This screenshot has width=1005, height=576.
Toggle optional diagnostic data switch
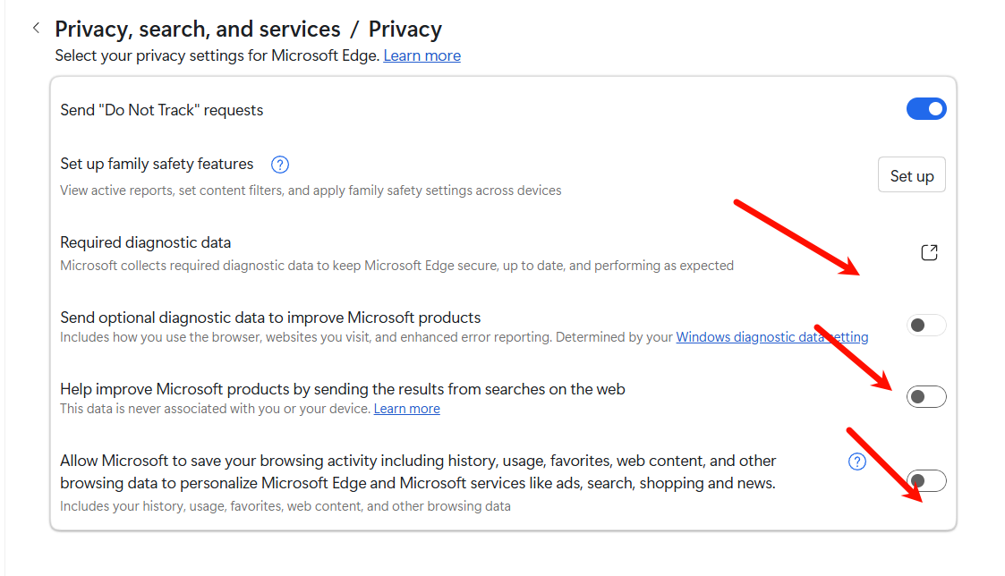click(926, 326)
